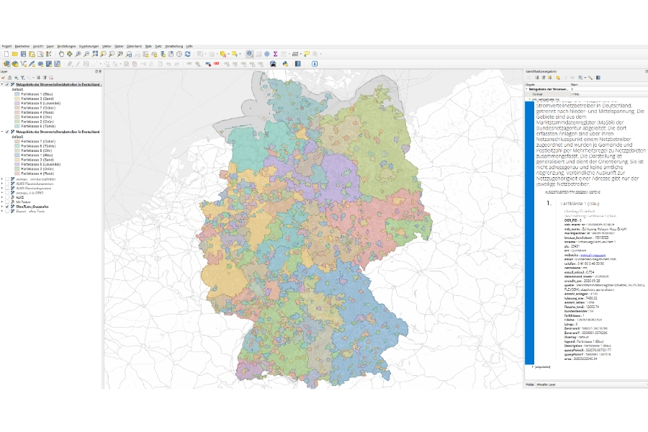Viewport: 648px width, 432px height.
Task: Click Farbklasse 6 (Türkis) legend entry in first layer
Action: tap(38, 126)
